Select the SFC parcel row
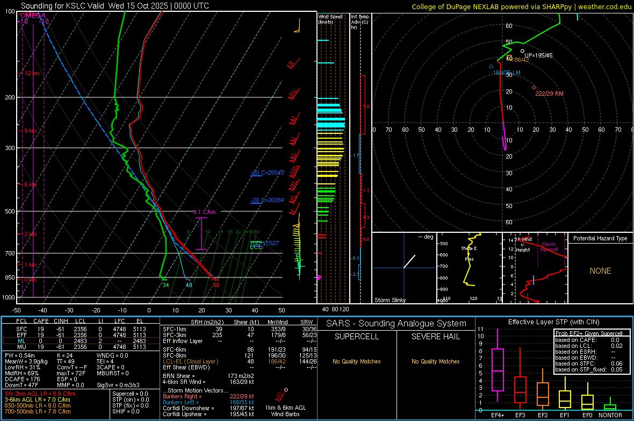The image size is (634, 421). click(x=80, y=329)
